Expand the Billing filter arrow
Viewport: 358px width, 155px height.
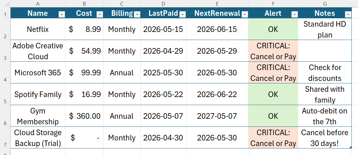pyautogui.click(x=137, y=15)
